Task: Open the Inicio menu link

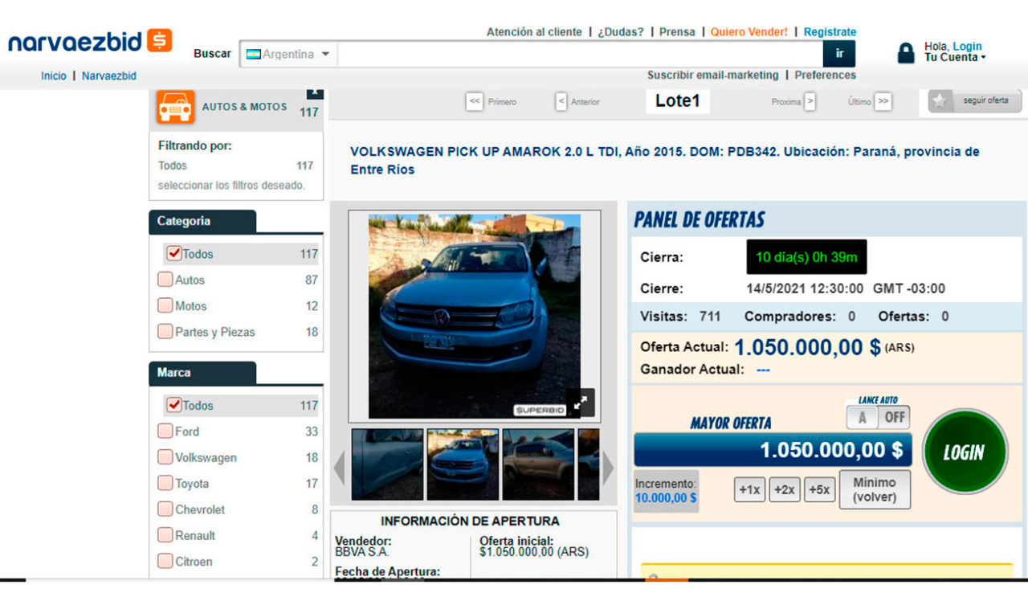Action: 53,76
